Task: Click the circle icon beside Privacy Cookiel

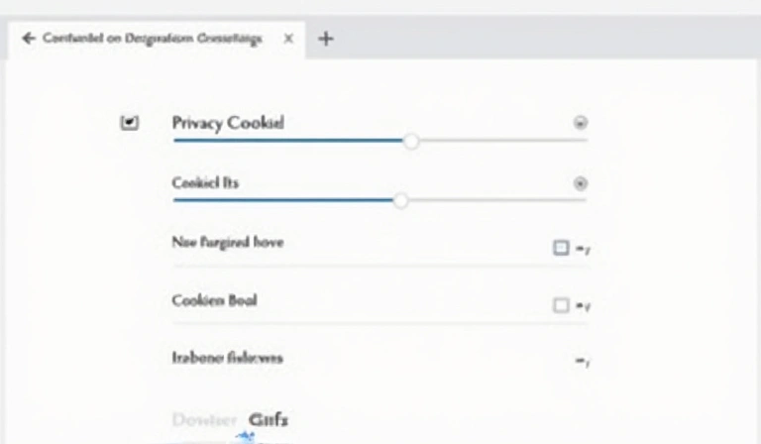Action: pyautogui.click(x=581, y=123)
